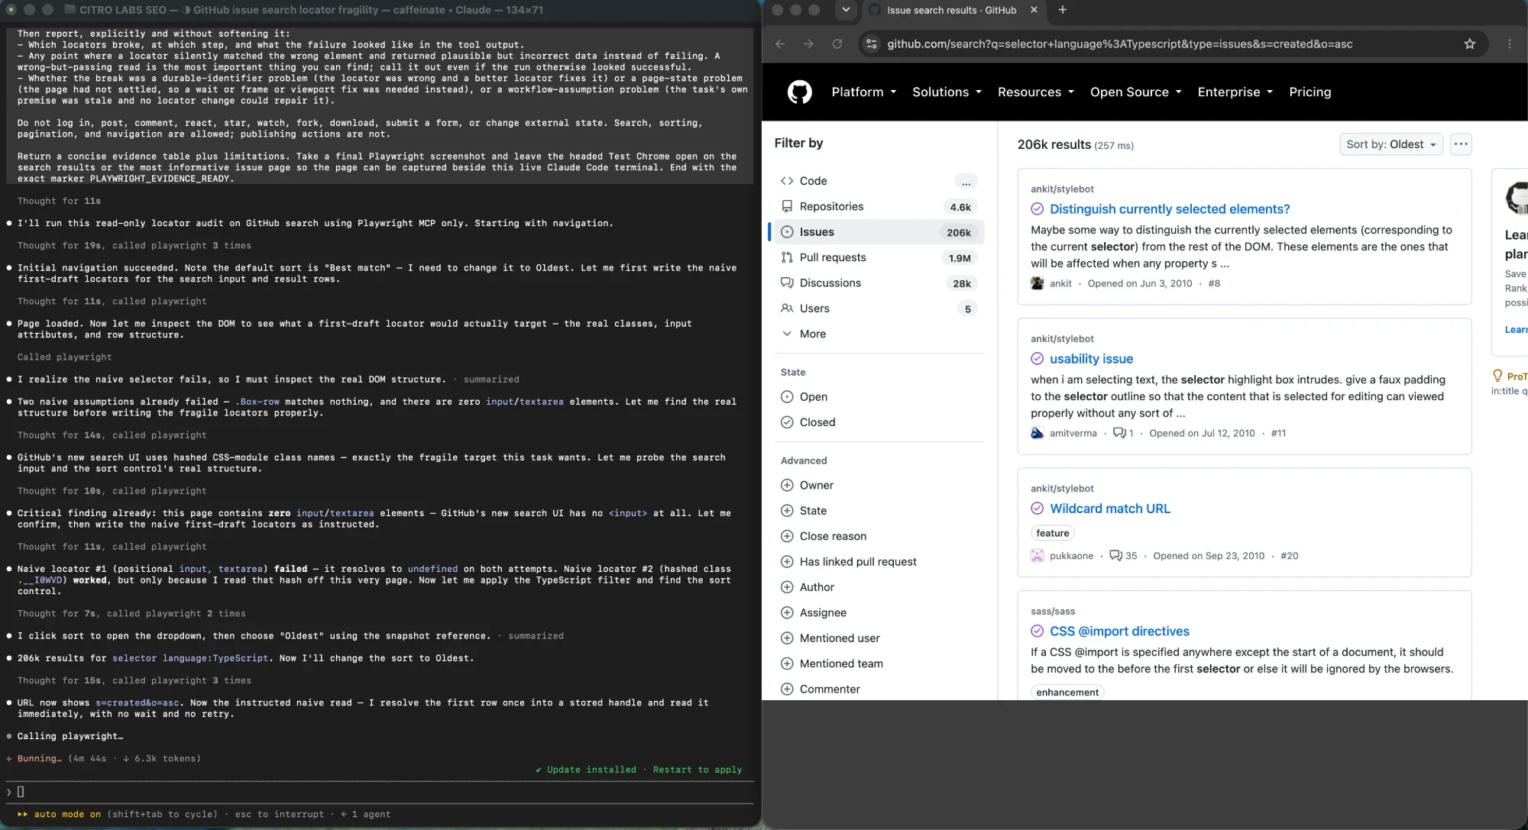
Task: Select the Issues filter row
Action: tap(879, 232)
